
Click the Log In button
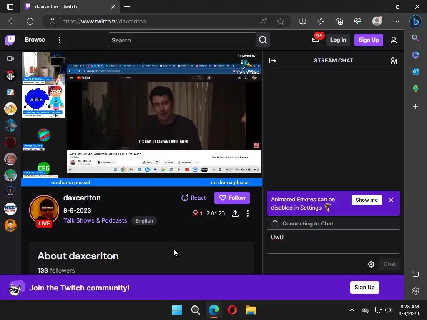pyautogui.click(x=338, y=40)
